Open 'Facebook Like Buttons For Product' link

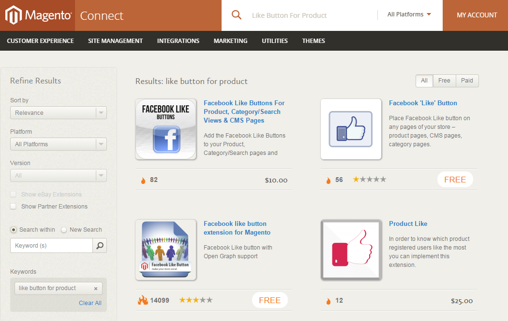point(244,112)
